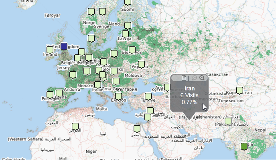Select the Algeria map marker
The image size is (276, 160).
click(x=75, y=126)
